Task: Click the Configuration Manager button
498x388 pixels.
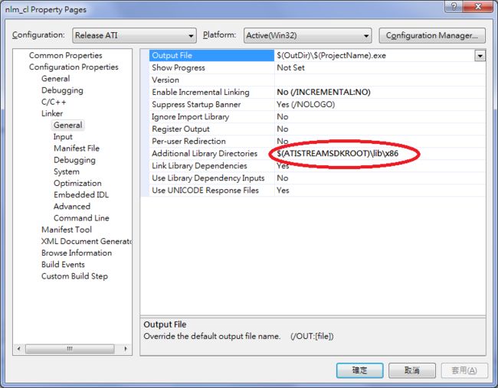Action: pyautogui.click(x=432, y=35)
